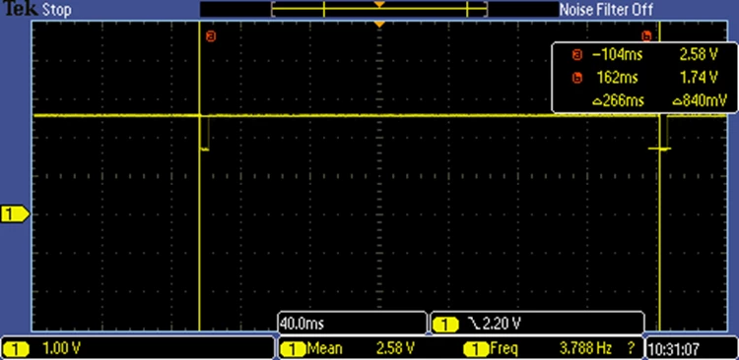
Task: Click the red 'a' icon in cursor readout box
Action: (576, 55)
